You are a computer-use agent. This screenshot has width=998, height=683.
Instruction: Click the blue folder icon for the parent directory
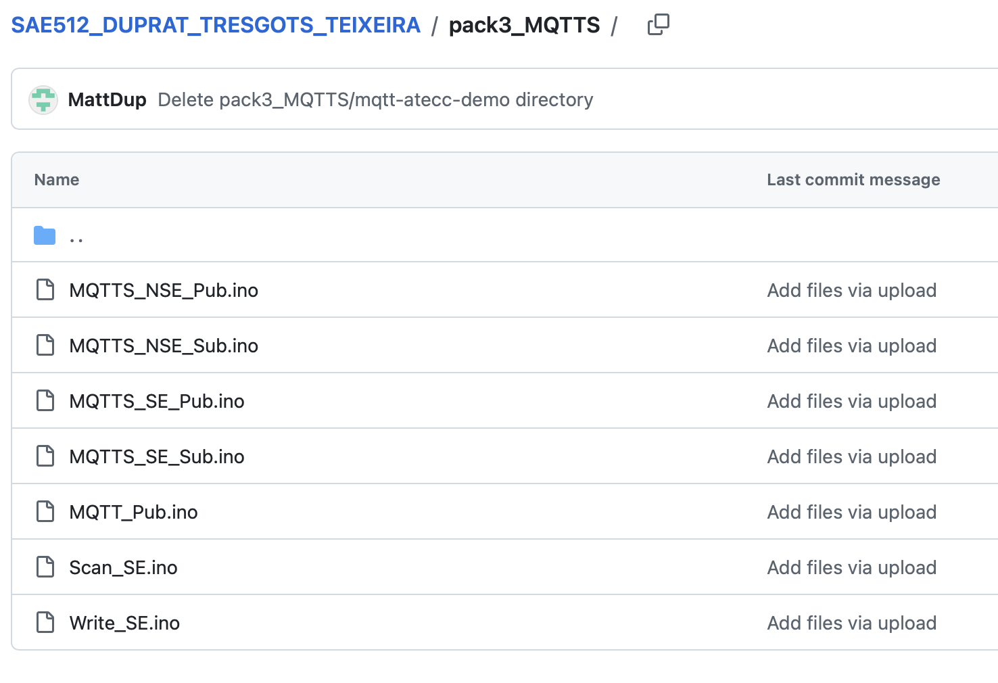click(x=44, y=235)
